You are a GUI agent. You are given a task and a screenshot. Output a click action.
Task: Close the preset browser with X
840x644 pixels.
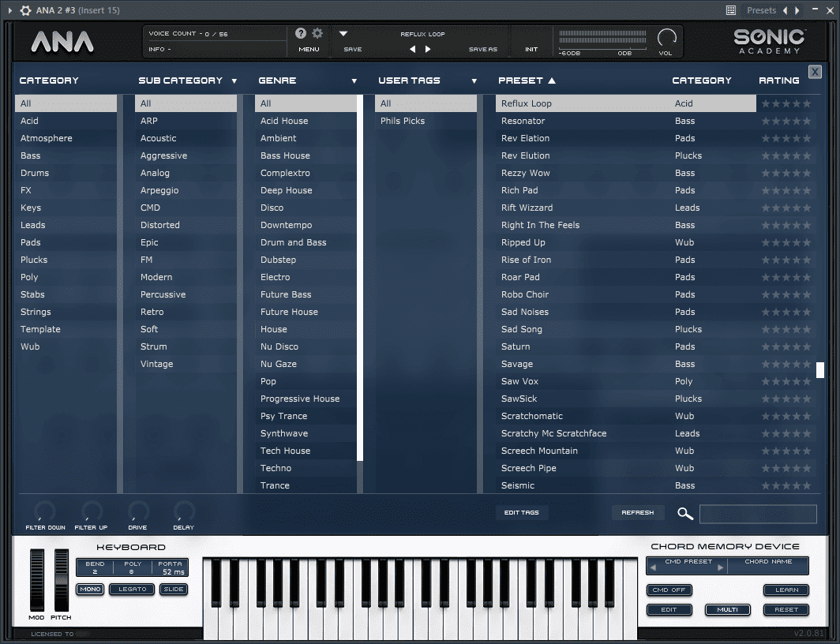click(x=815, y=72)
